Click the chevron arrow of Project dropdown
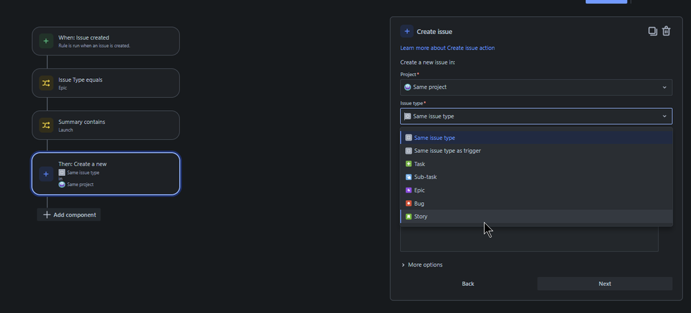Viewport: 691px width, 313px height. click(x=665, y=87)
